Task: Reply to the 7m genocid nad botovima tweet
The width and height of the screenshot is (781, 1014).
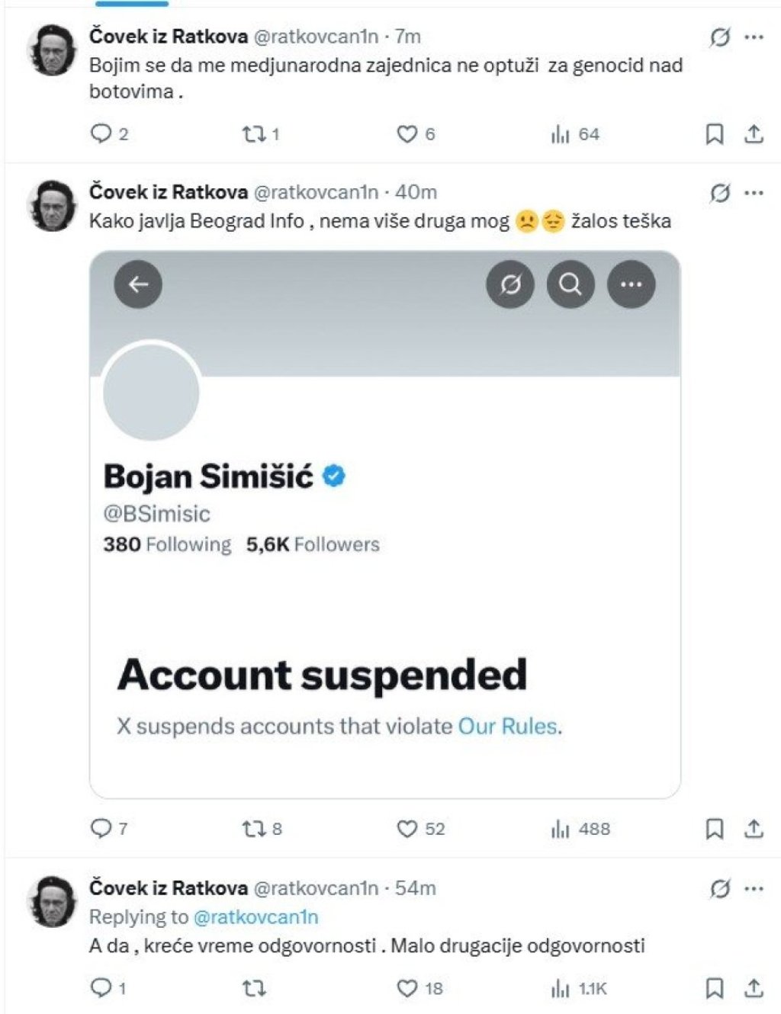Action: click(x=101, y=134)
